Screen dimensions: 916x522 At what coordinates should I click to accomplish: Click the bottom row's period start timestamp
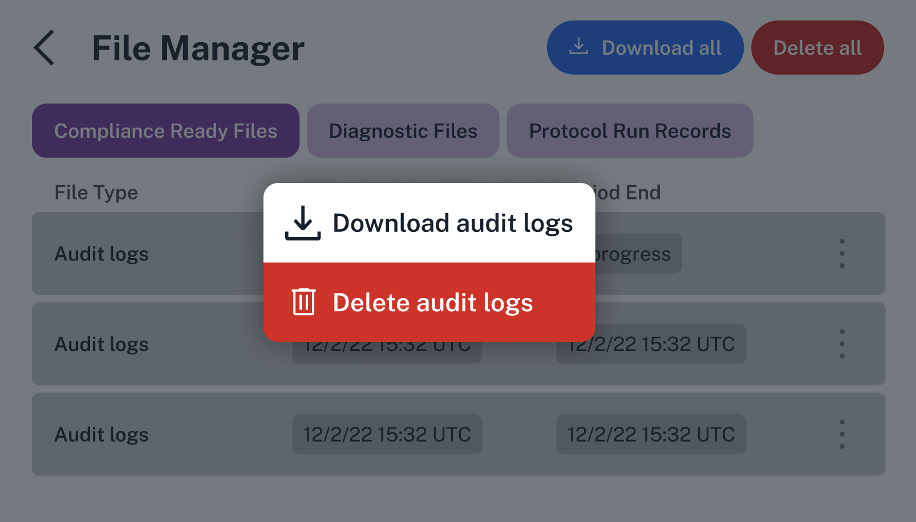click(387, 434)
